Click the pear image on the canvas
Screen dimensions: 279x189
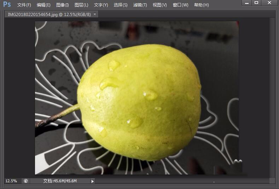(x=139, y=102)
